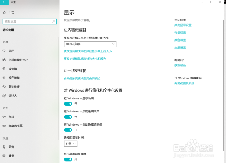This screenshot has width=226, height=163.
Task: Open 其他显示设置 related link
Action: [x=183, y=25]
